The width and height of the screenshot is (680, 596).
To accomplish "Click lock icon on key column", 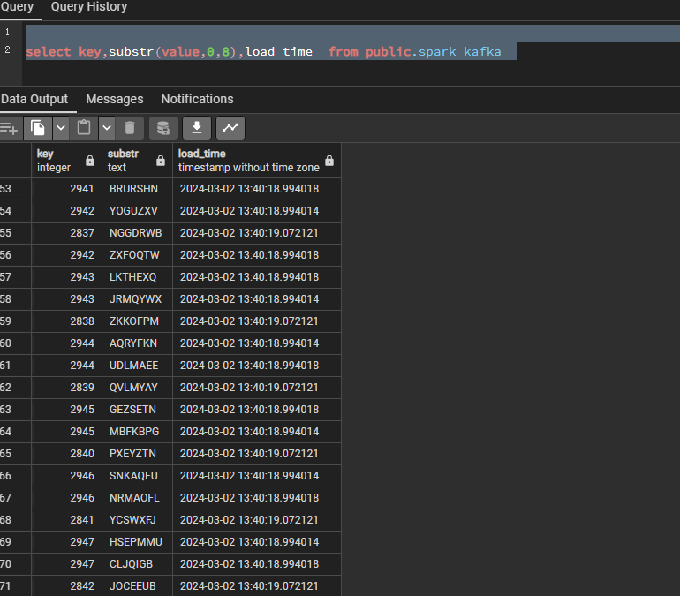I will click(x=90, y=161).
